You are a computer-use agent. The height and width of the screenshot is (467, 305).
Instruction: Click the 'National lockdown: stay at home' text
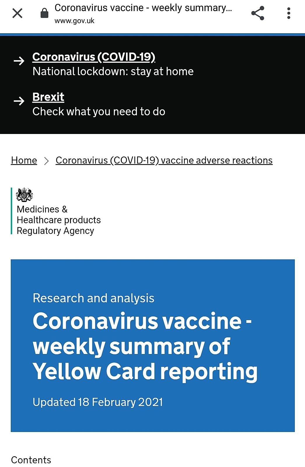click(113, 72)
